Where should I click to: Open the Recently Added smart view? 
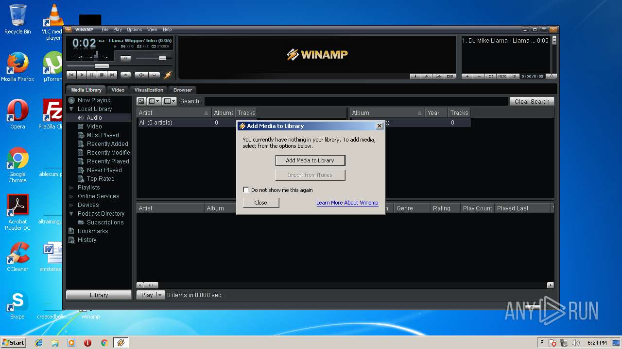click(107, 144)
